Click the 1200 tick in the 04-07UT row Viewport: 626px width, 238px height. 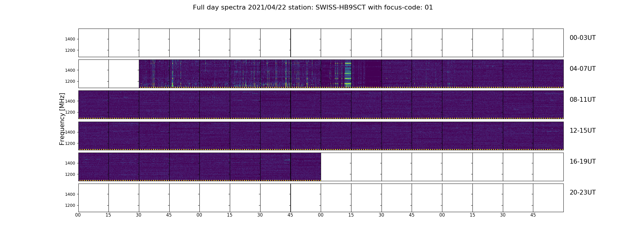(70, 82)
